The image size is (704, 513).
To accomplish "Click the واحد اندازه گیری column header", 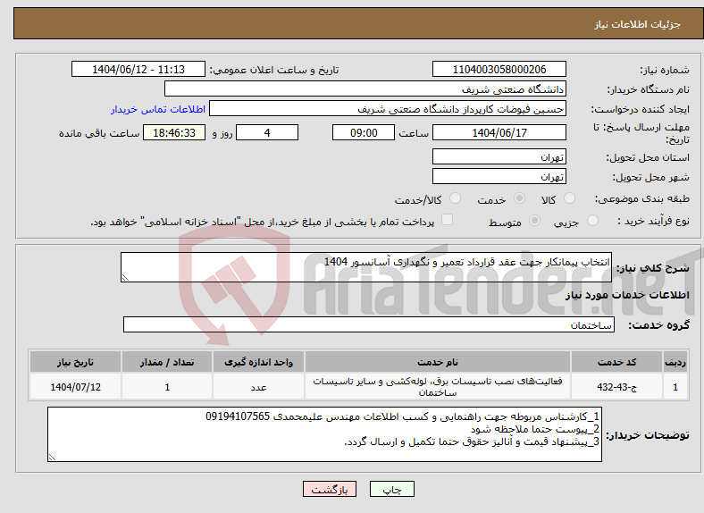I will point(258,362).
